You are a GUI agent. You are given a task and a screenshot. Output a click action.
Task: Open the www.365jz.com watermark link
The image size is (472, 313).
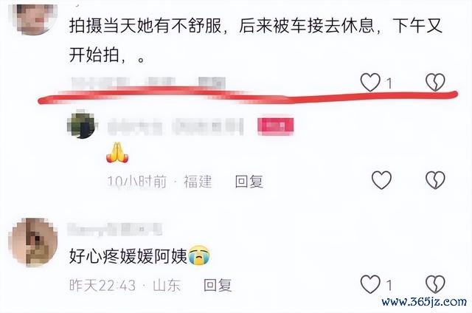424,301
